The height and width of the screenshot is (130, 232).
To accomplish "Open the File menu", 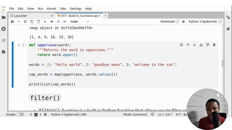I will coord(12,9).
